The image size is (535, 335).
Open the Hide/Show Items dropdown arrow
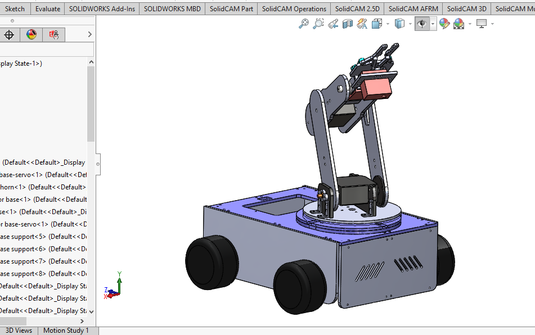433,24
